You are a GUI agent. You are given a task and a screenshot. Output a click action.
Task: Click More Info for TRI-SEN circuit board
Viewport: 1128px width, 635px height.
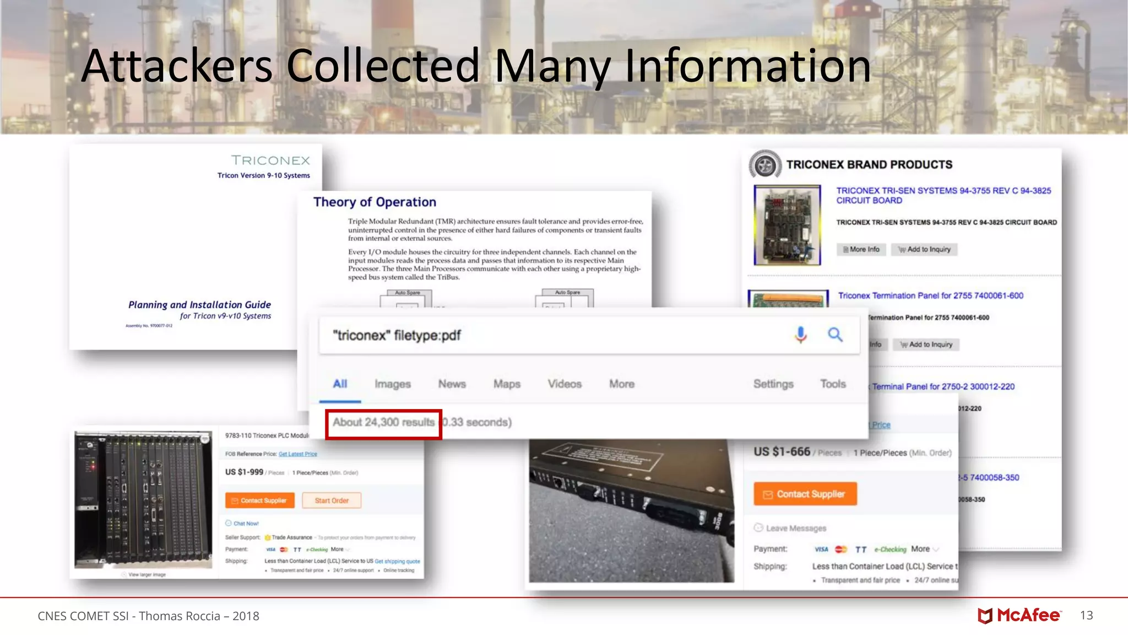point(861,249)
